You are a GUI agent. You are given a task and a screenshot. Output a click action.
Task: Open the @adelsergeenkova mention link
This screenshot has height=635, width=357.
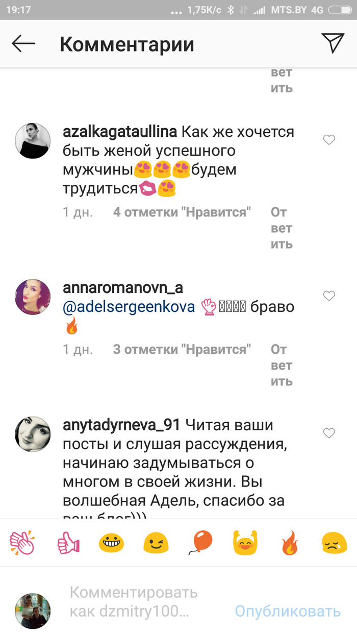[129, 307]
